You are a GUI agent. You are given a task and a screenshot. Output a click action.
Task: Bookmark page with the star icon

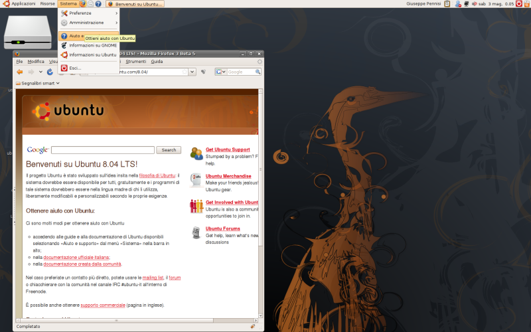(185, 72)
